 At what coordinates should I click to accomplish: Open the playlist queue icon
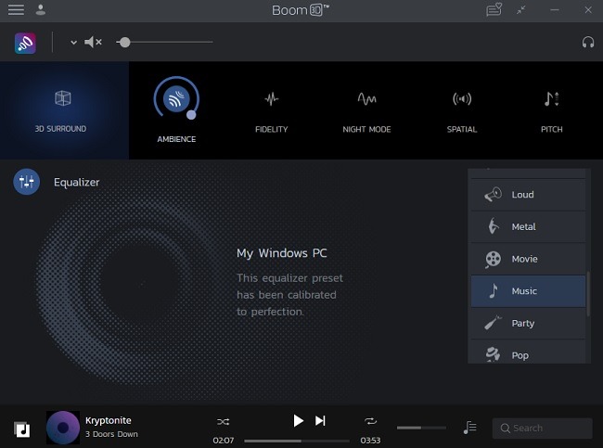coord(470,428)
